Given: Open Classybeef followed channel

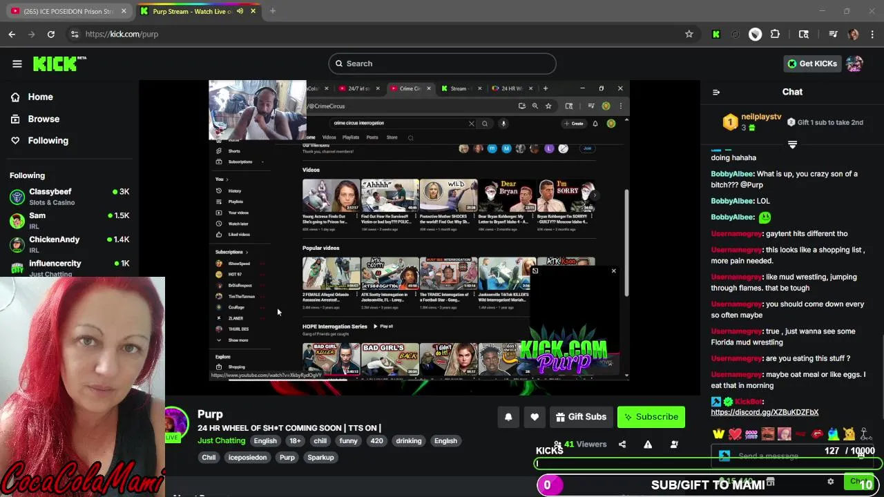Looking at the screenshot, I should pos(69,197).
